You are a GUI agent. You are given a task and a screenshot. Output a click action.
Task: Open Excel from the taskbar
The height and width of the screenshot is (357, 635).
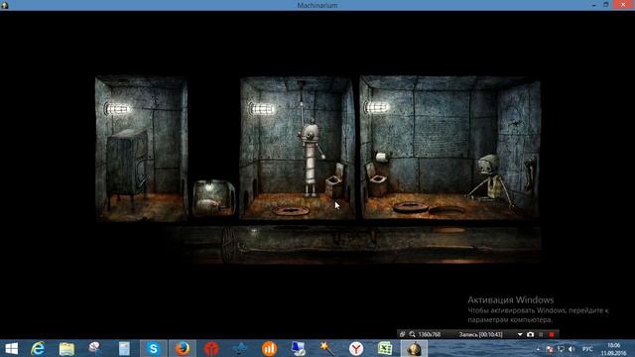tap(385, 348)
